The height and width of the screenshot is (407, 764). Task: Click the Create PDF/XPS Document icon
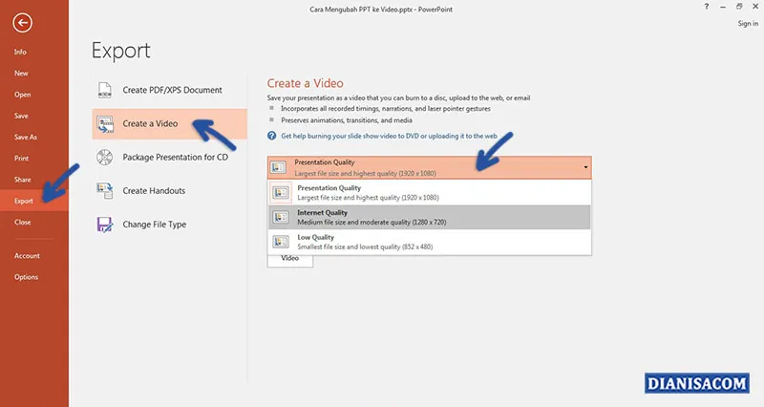[105, 90]
